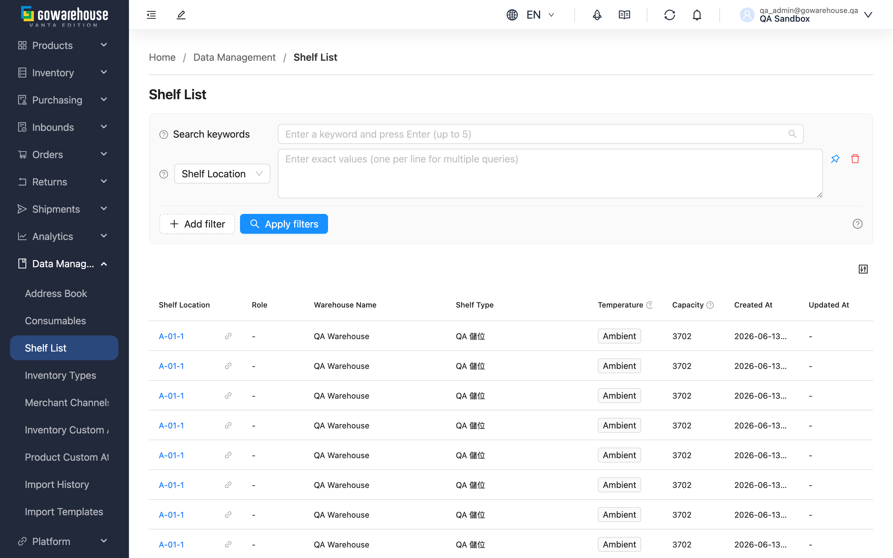Open second A-01-1 shelf link
Image resolution: width=893 pixels, height=558 pixels.
[171, 366]
